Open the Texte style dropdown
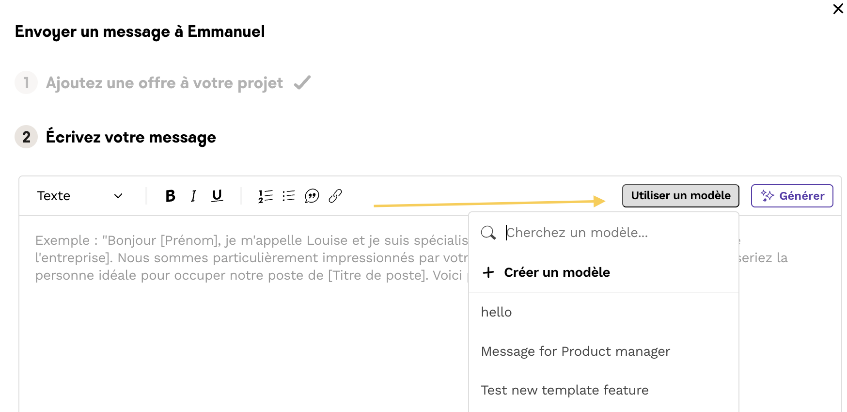The height and width of the screenshot is (412, 847). pos(79,196)
